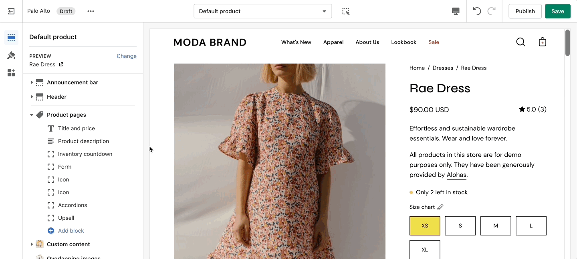Click the undo arrow
The height and width of the screenshot is (259, 577).
click(477, 11)
